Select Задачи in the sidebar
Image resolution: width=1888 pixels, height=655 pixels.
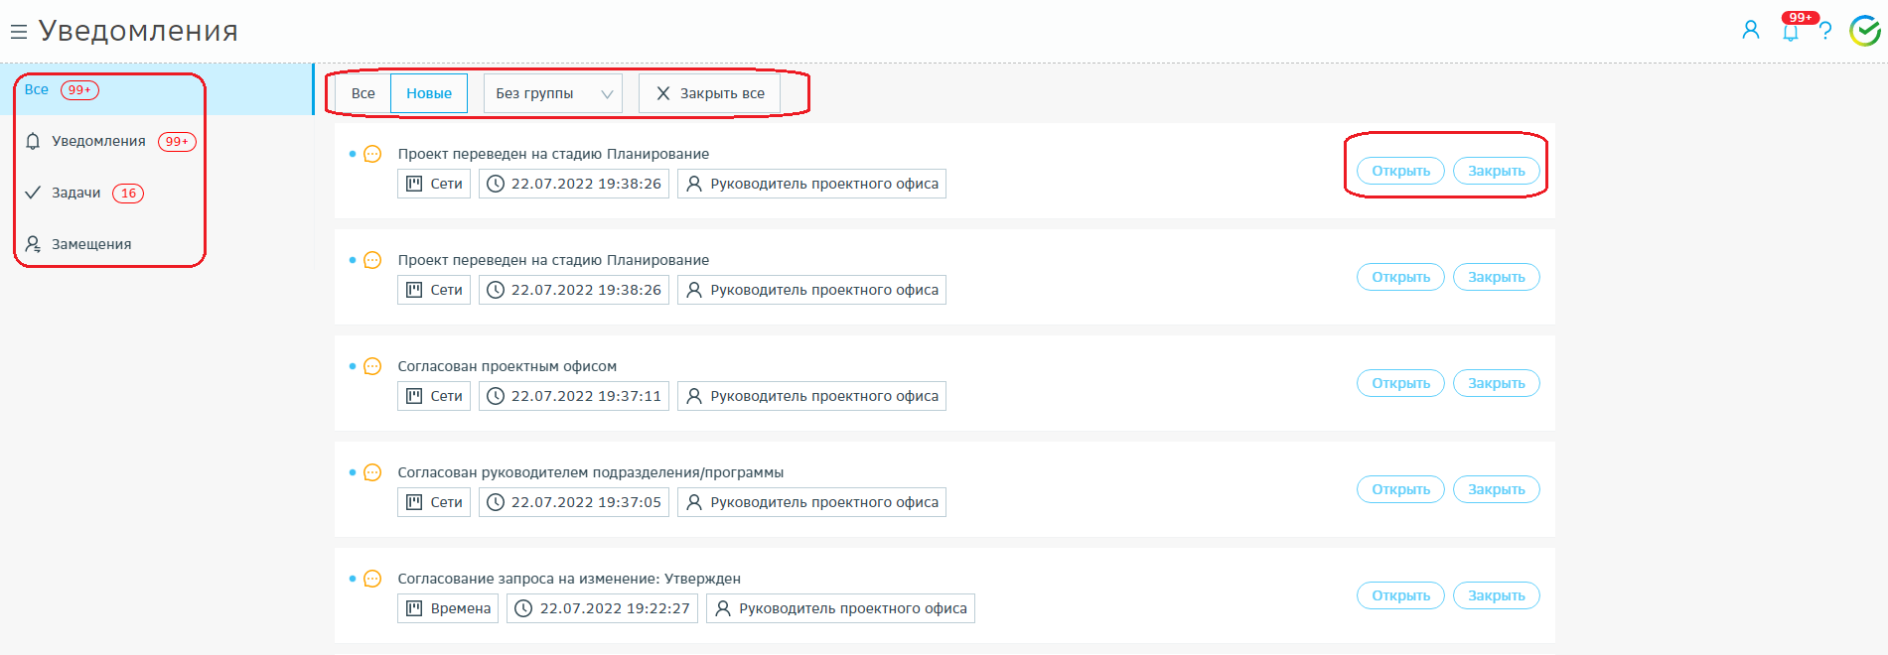coord(75,193)
